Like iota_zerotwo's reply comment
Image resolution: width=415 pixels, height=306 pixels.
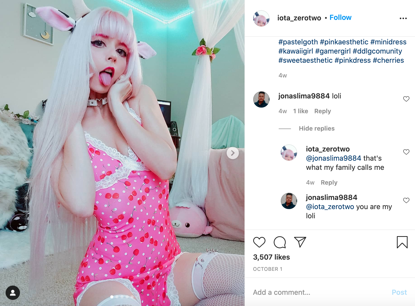[406, 152]
